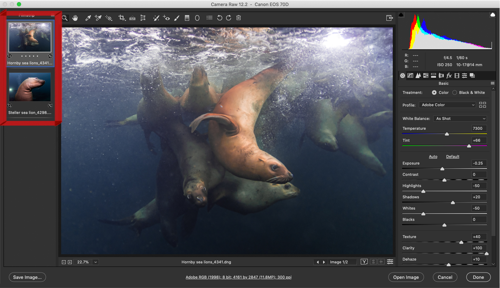The height and width of the screenshot is (288, 500).
Task: Select the Adjustment Brush tool
Action: click(177, 18)
